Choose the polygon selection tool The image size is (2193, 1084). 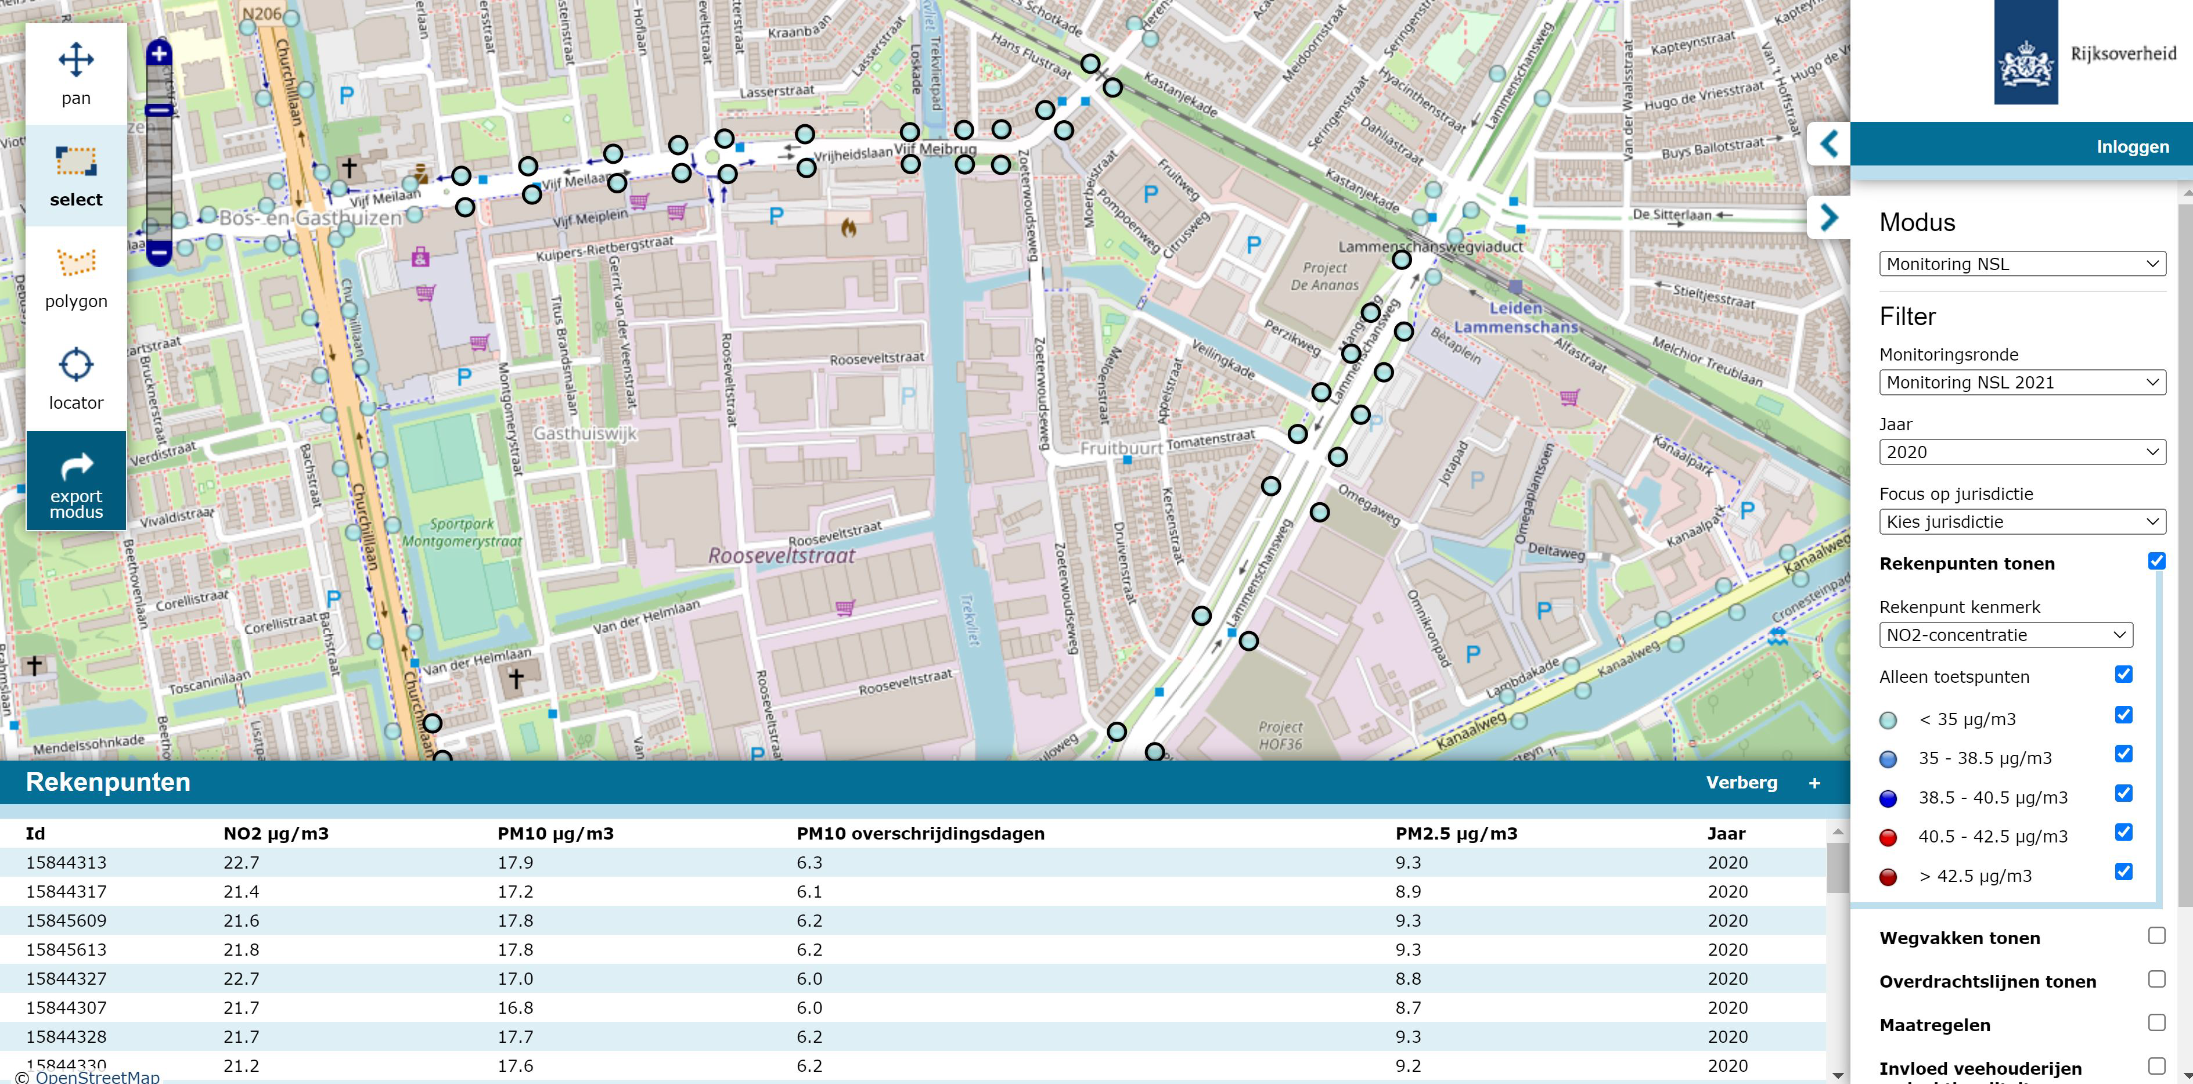point(75,277)
